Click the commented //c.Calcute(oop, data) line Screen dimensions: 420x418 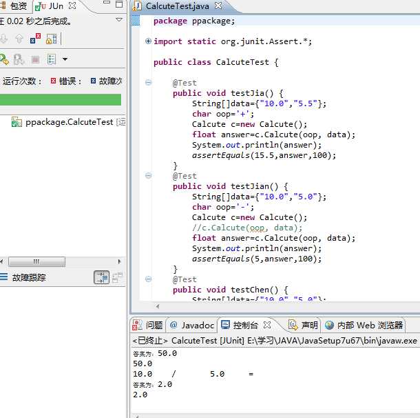(x=247, y=228)
